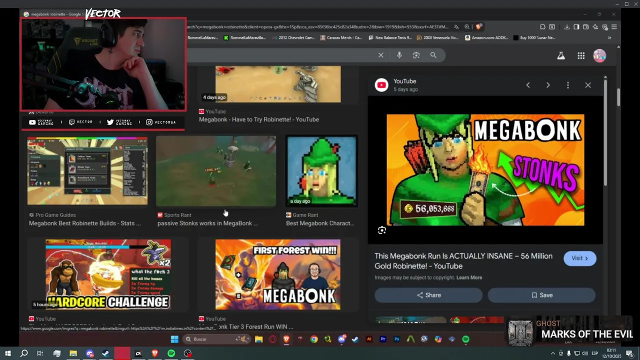
Task: Open volume control in system tray
Action: pos(584,353)
